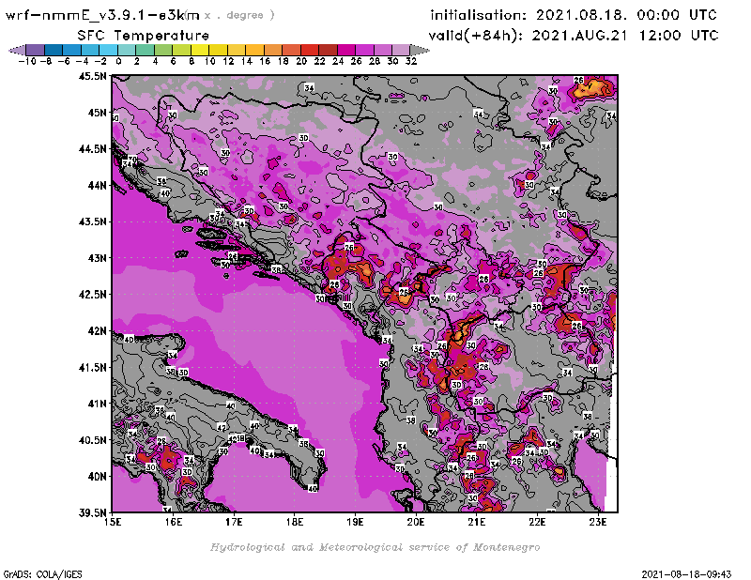The width and height of the screenshot is (751, 580).
Task: Click the model title wrf-nmmE_v3.9.1-e3km
Action: [x=102, y=15]
